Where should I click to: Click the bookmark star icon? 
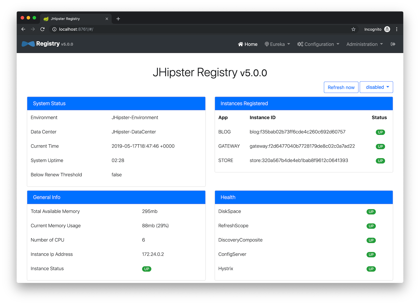point(353,29)
